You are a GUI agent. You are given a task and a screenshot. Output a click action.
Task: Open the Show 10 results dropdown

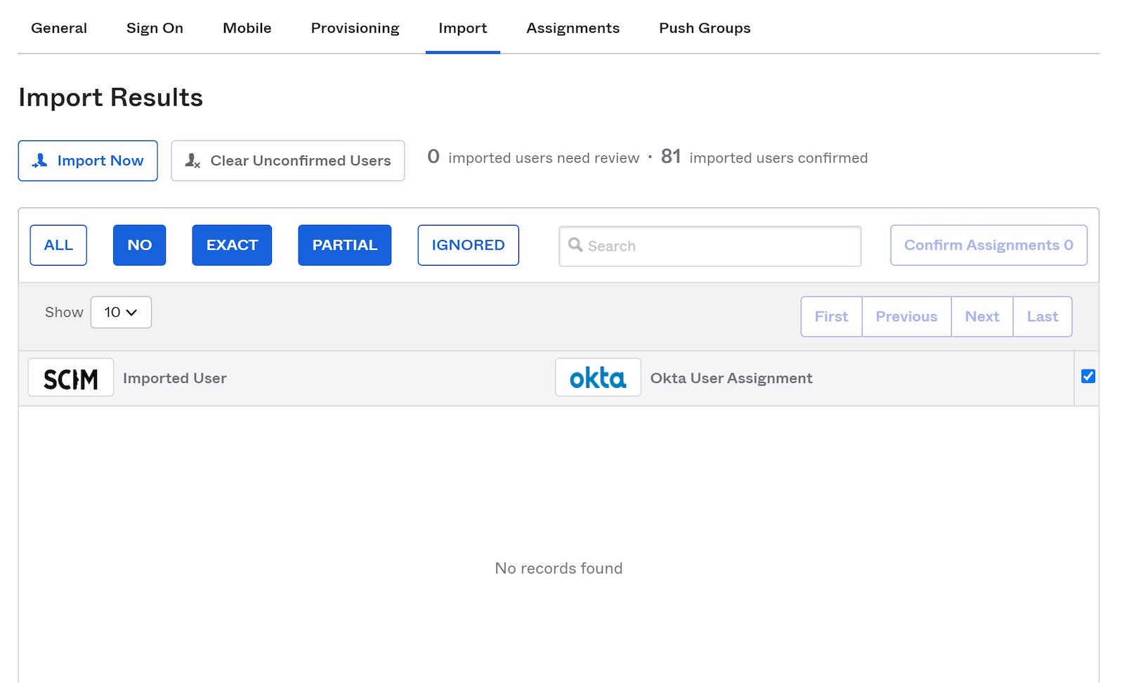tap(120, 312)
